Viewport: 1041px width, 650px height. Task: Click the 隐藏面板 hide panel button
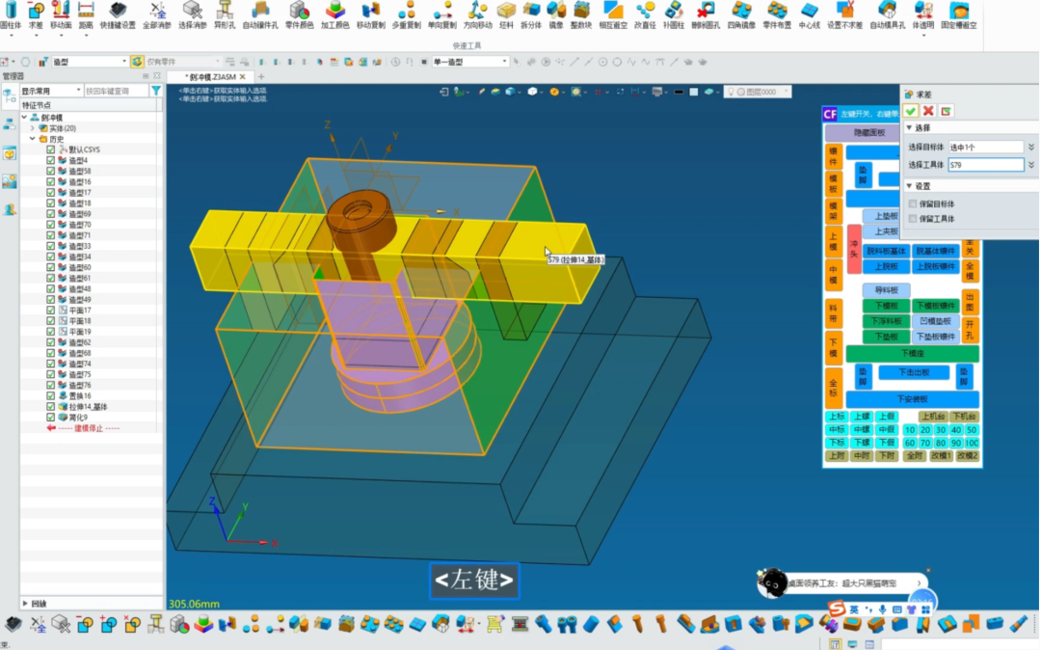(x=870, y=132)
